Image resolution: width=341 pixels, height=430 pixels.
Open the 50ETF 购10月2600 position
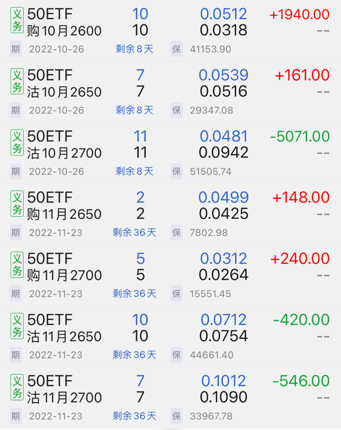tap(64, 23)
